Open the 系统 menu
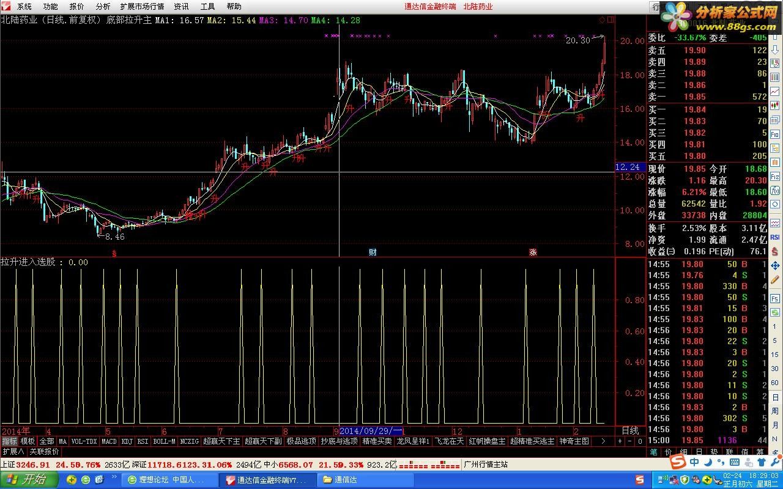 point(24,7)
